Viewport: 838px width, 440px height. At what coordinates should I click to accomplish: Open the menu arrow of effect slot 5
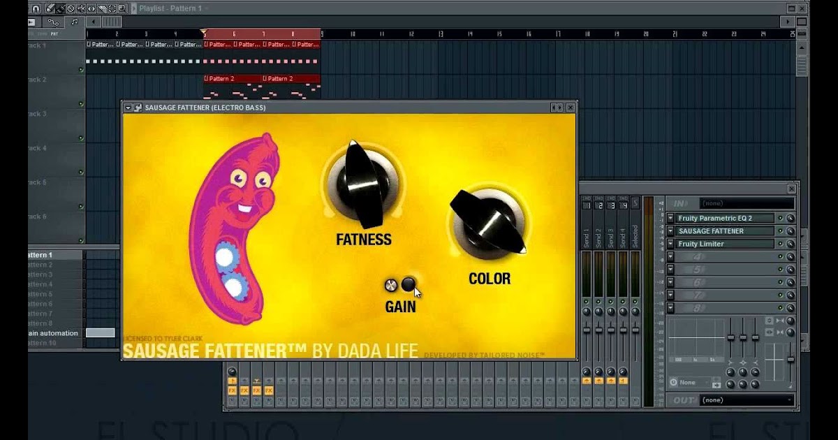point(671,269)
